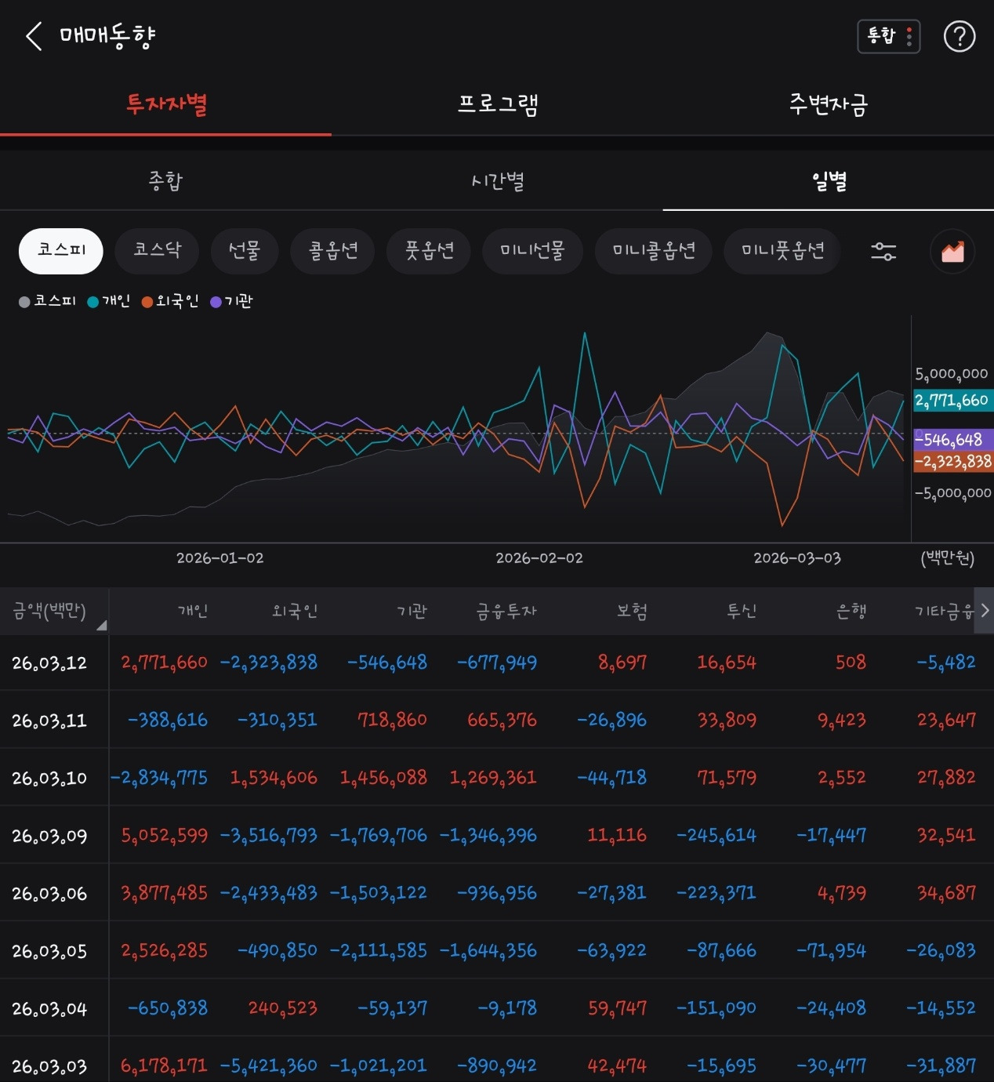
Task: Click the -245,614 투신 value
Action: pyautogui.click(x=716, y=836)
